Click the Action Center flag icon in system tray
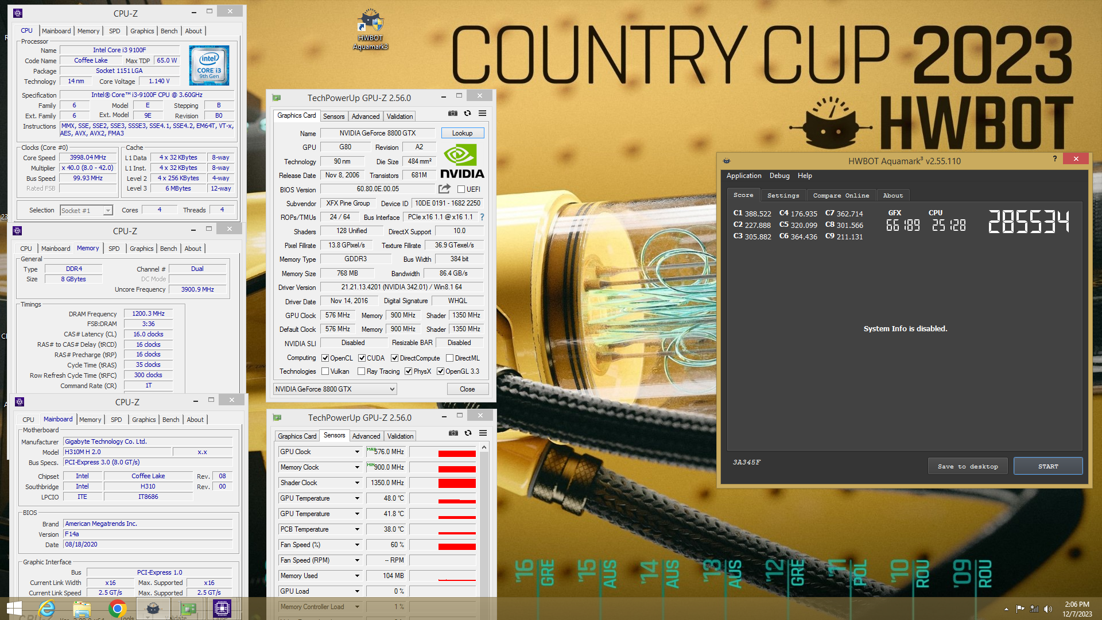Image resolution: width=1102 pixels, height=620 pixels. pos(1020,609)
